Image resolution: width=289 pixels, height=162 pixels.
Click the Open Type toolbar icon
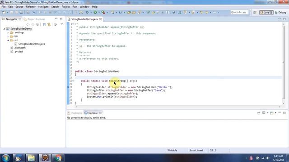coord(129,12)
